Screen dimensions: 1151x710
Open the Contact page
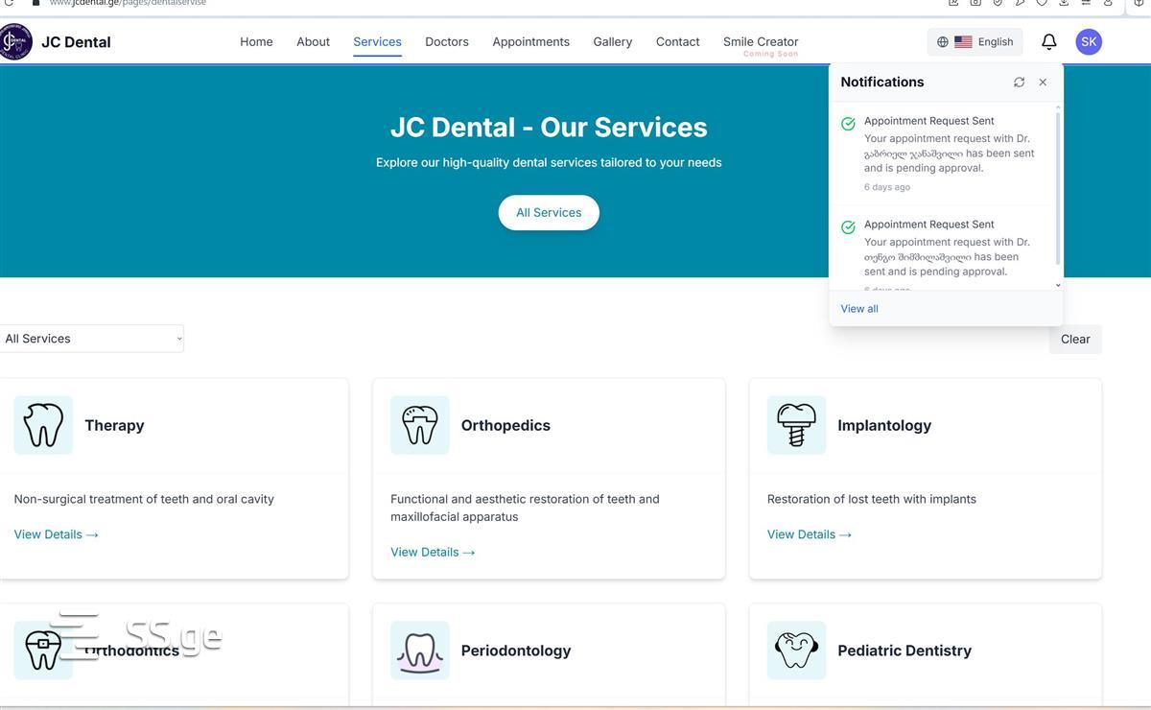pos(677,42)
